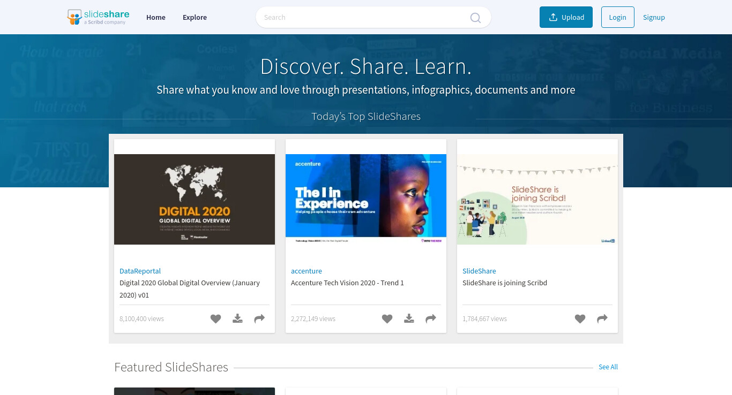Click the Upload button
The width and height of the screenshot is (732, 395).
(x=566, y=17)
